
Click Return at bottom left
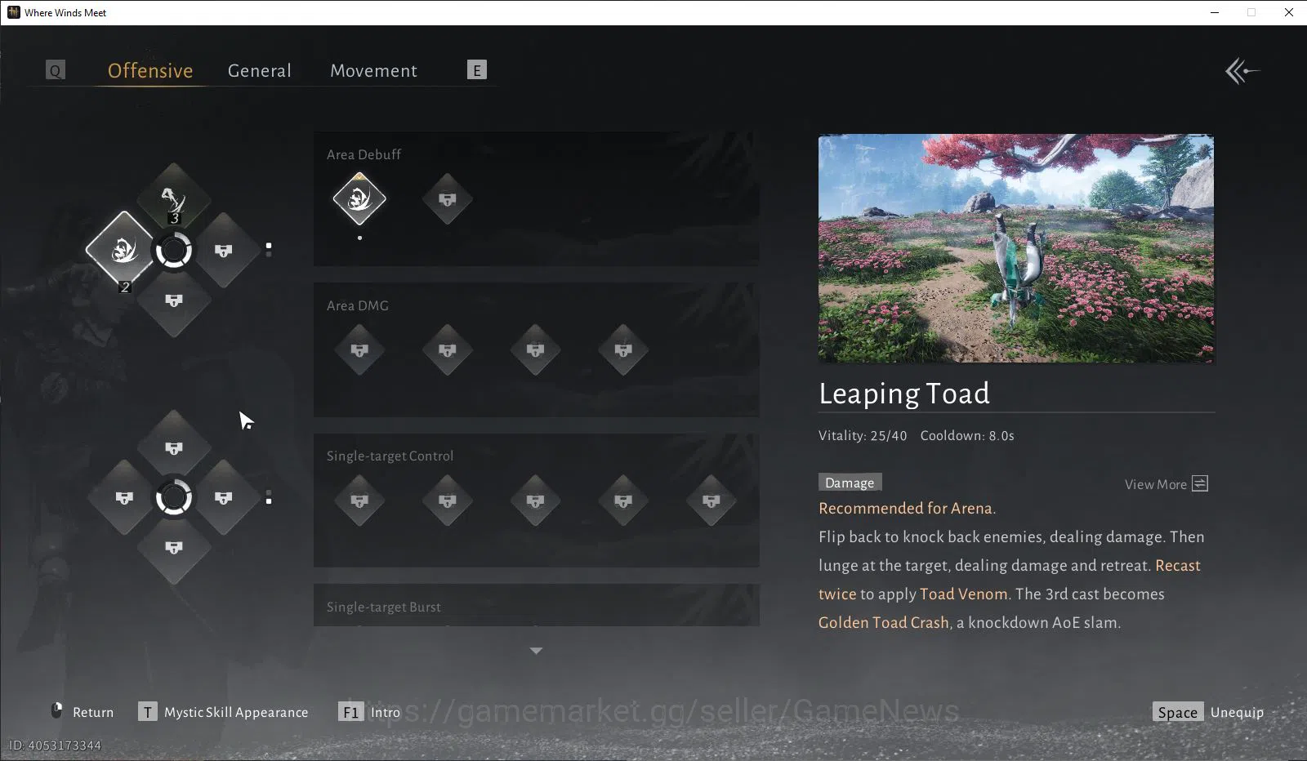pyautogui.click(x=82, y=712)
